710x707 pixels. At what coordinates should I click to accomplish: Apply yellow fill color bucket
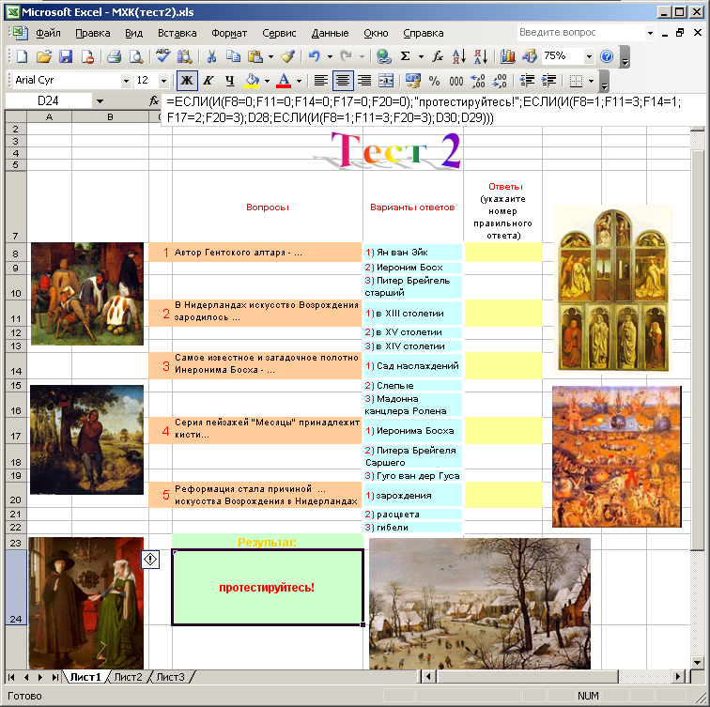[x=252, y=81]
